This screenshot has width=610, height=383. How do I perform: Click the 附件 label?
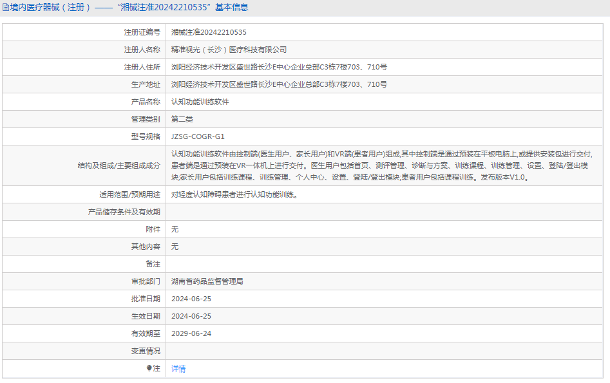[x=153, y=229]
